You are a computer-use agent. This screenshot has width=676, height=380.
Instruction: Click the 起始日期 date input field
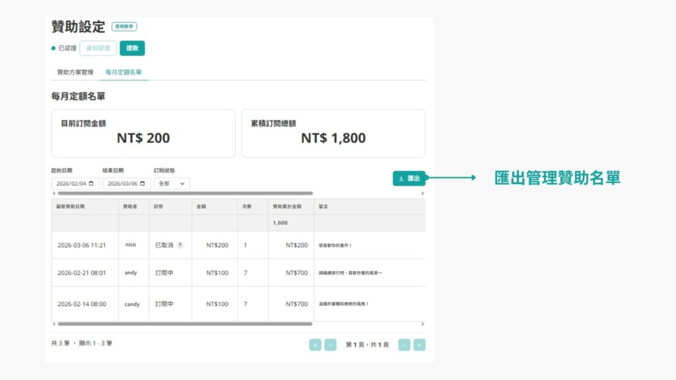point(69,184)
